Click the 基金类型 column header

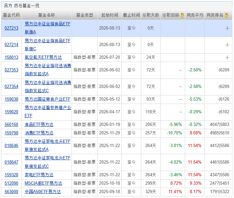pyautogui.click(x=85, y=15)
